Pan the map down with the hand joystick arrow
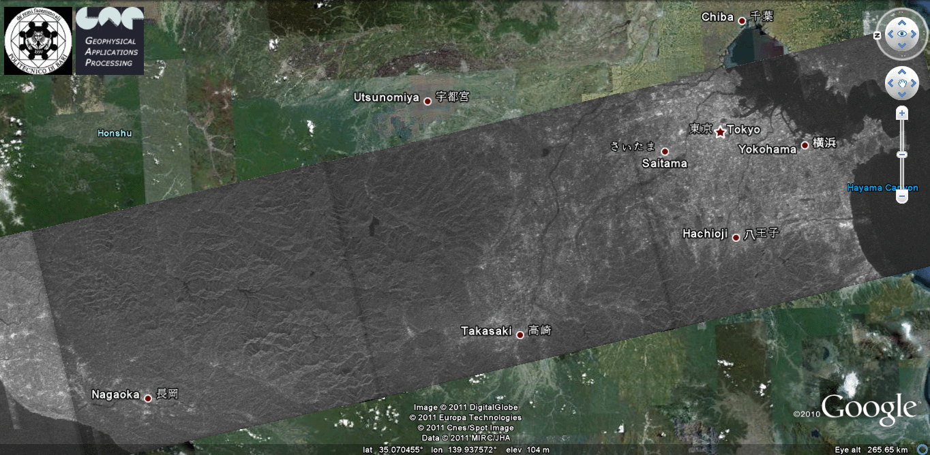 click(901, 95)
